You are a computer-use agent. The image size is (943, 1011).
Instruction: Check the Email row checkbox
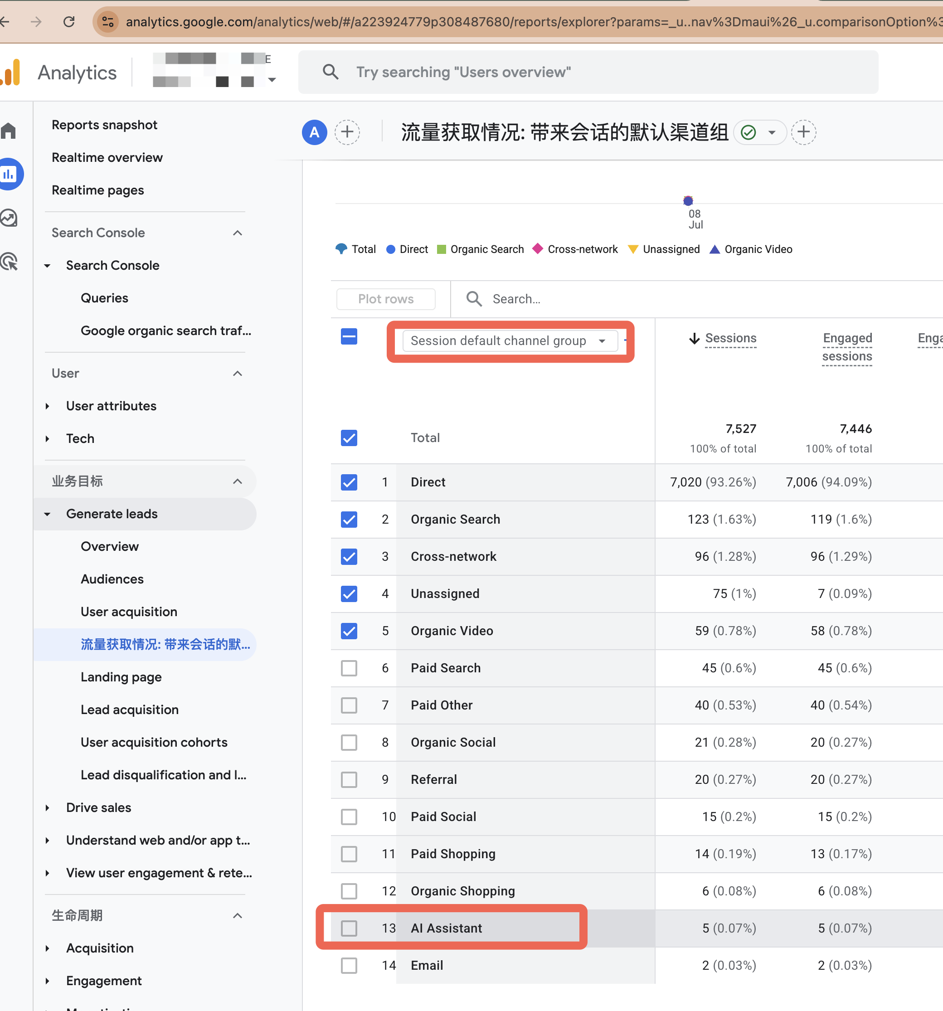(x=349, y=965)
